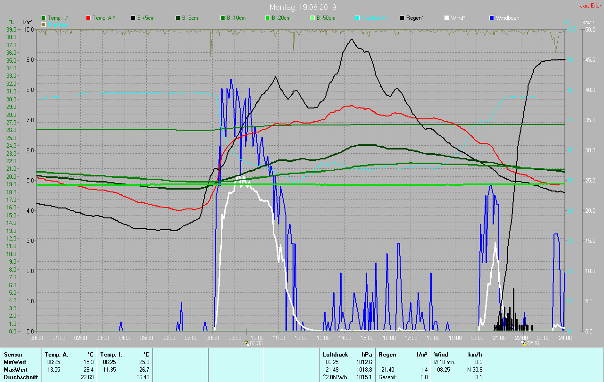
Task: Select the B -10cm legend marker
Action: 223,18
